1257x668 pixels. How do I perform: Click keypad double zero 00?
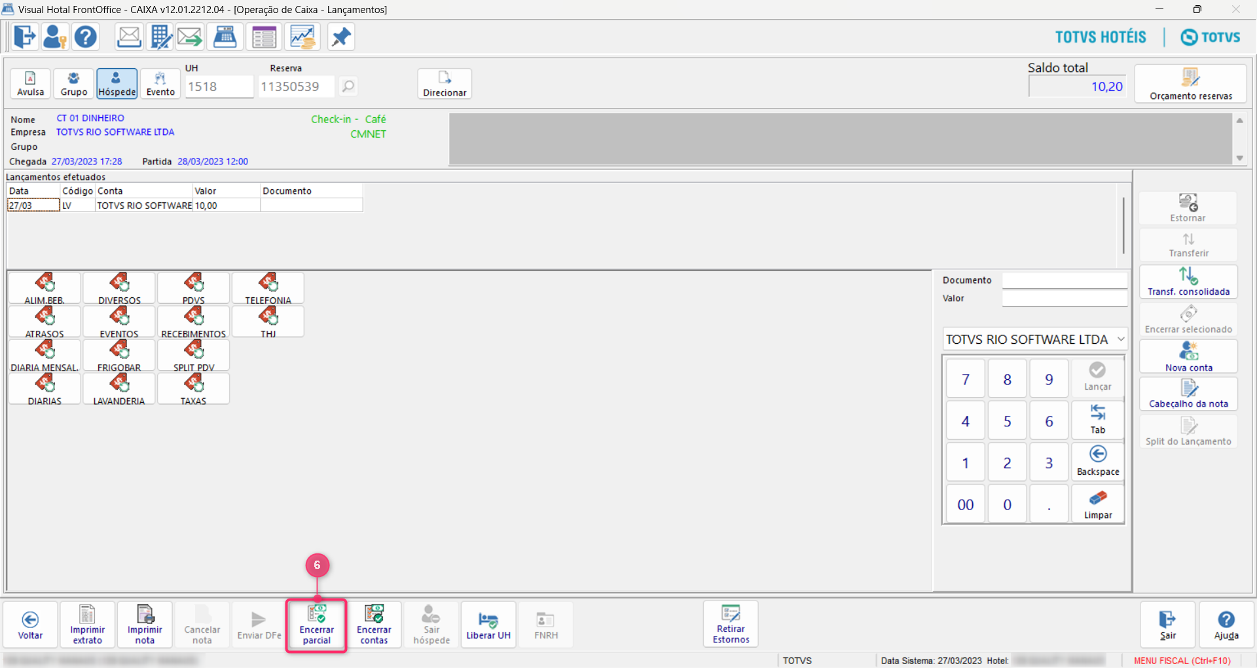[965, 504]
